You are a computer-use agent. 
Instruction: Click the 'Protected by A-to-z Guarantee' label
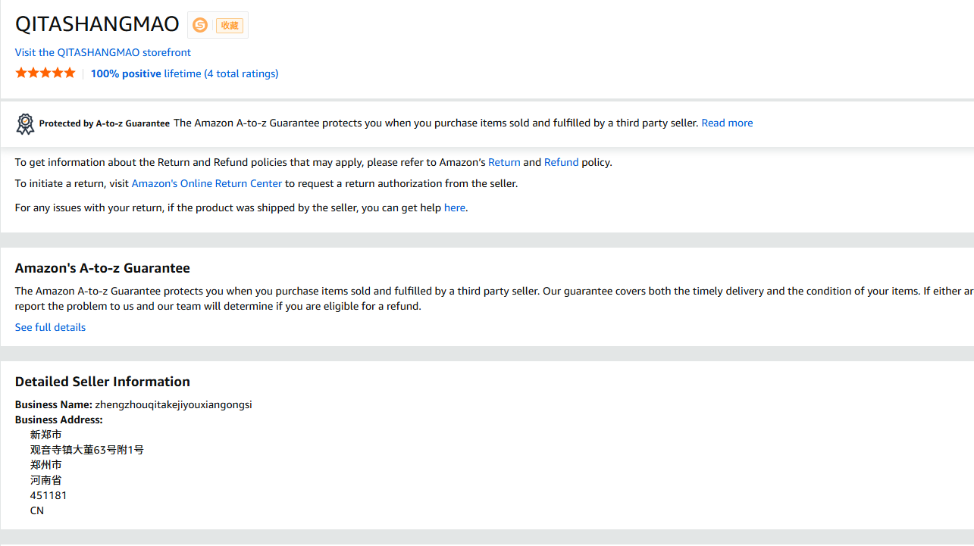pos(105,123)
